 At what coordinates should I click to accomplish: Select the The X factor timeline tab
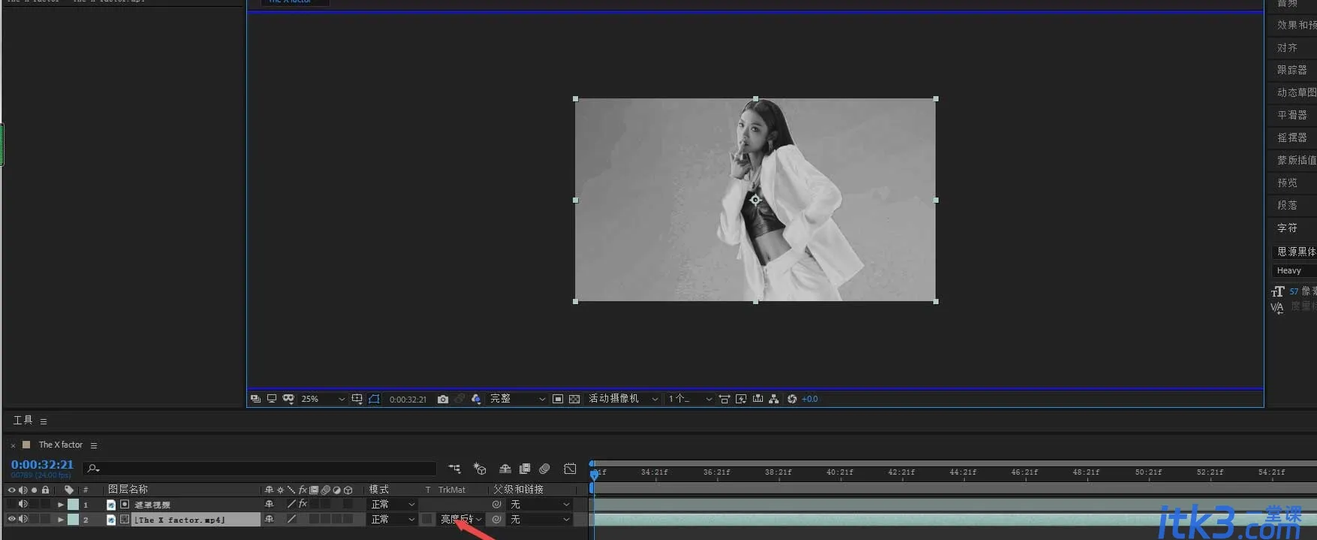61,445
